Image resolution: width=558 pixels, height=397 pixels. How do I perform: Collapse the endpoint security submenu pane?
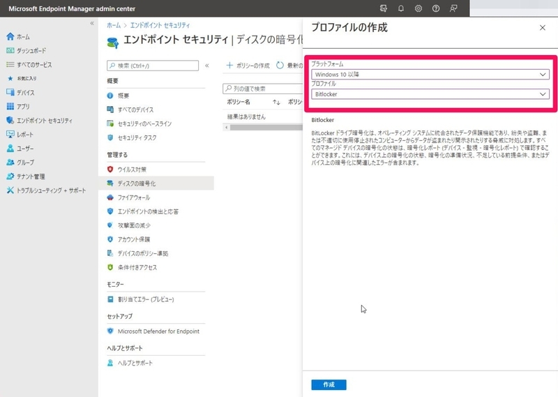(x=206, y=66)
